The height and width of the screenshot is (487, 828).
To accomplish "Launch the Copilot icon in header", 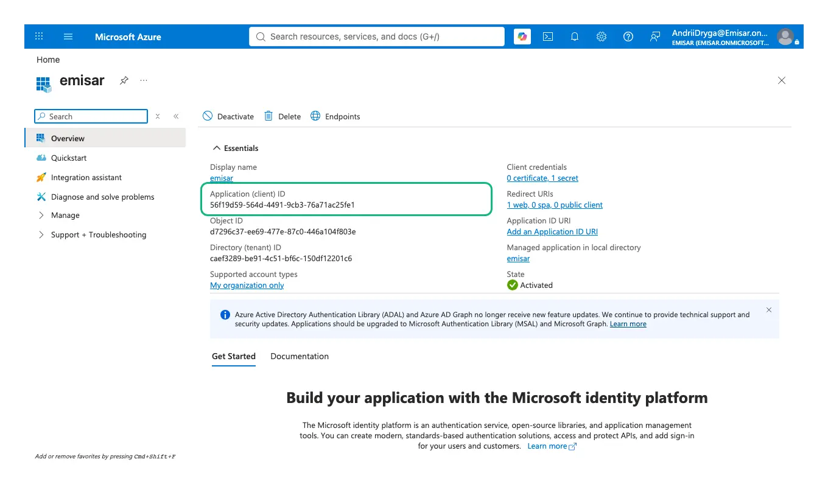I will coord(522,37).
